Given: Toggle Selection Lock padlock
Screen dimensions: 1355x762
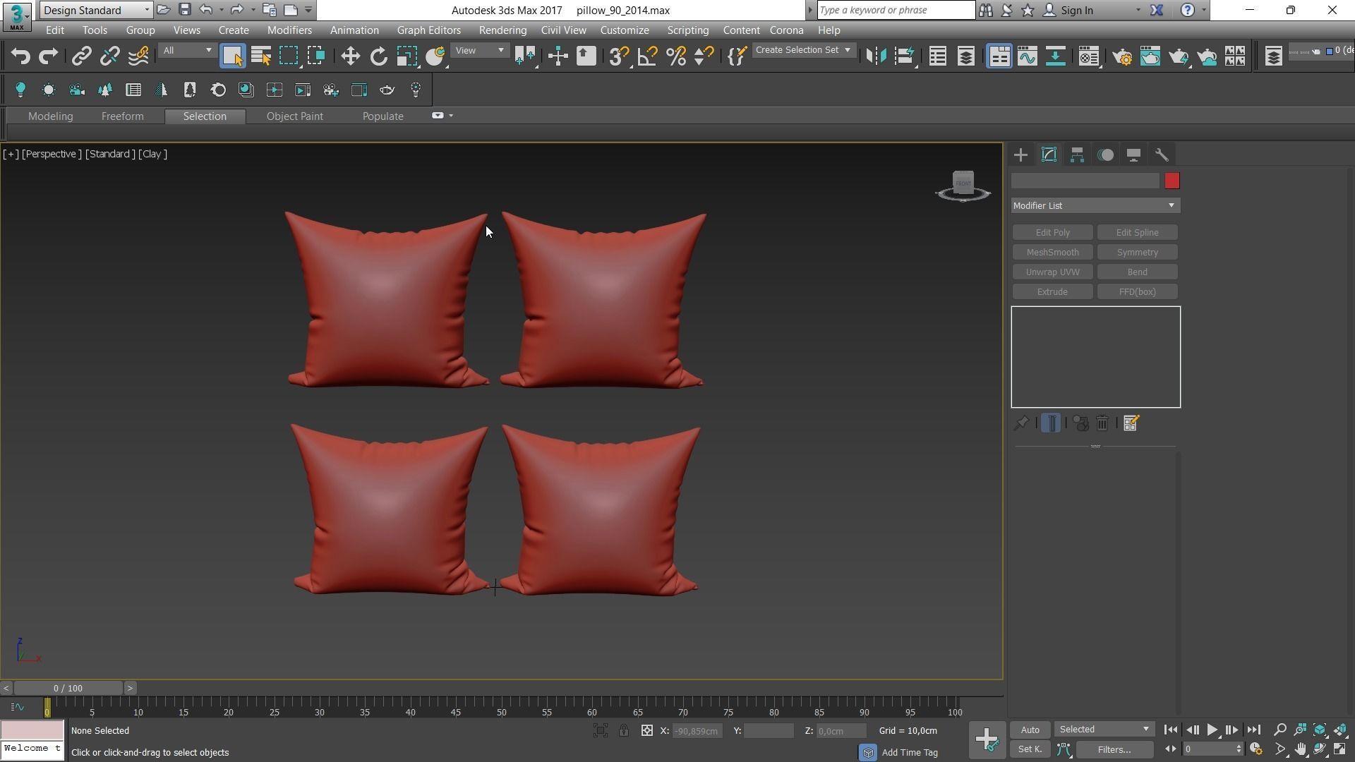Looking at the screenshot, I should (624, 731).
